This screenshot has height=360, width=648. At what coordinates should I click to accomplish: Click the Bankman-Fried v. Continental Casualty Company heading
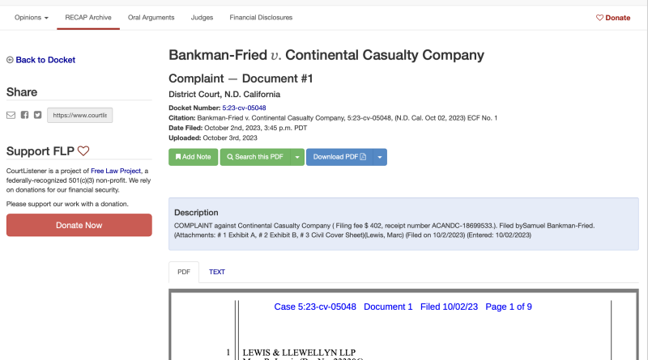pos(326,55)
